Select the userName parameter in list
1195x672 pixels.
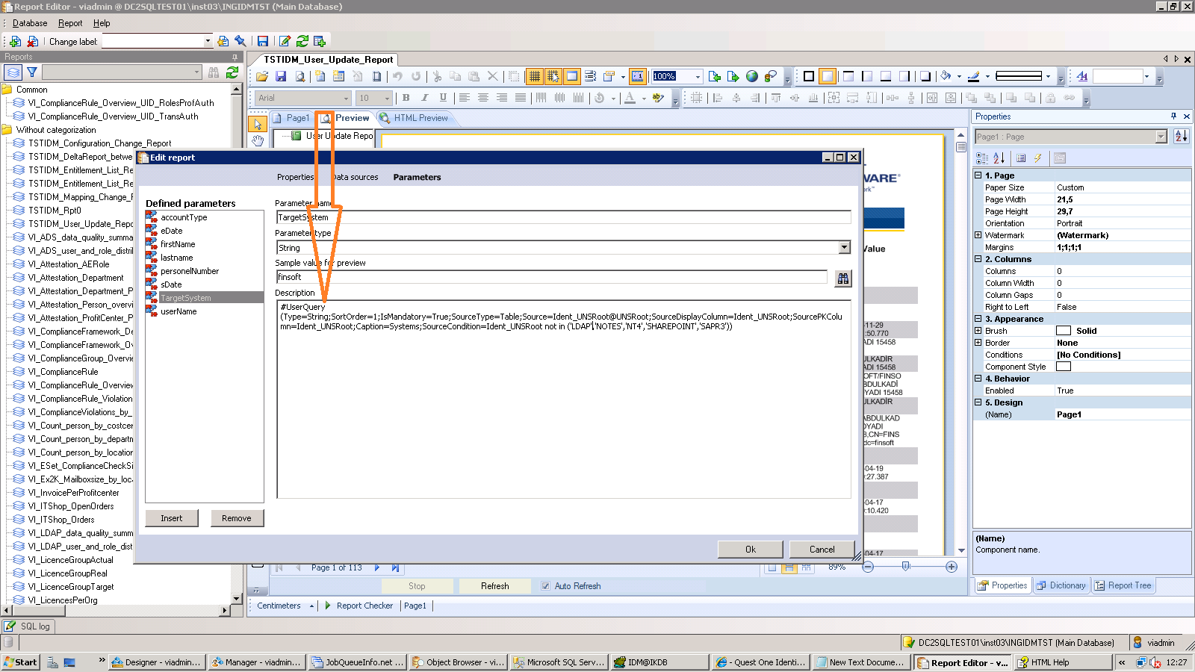tap(179, 311)
